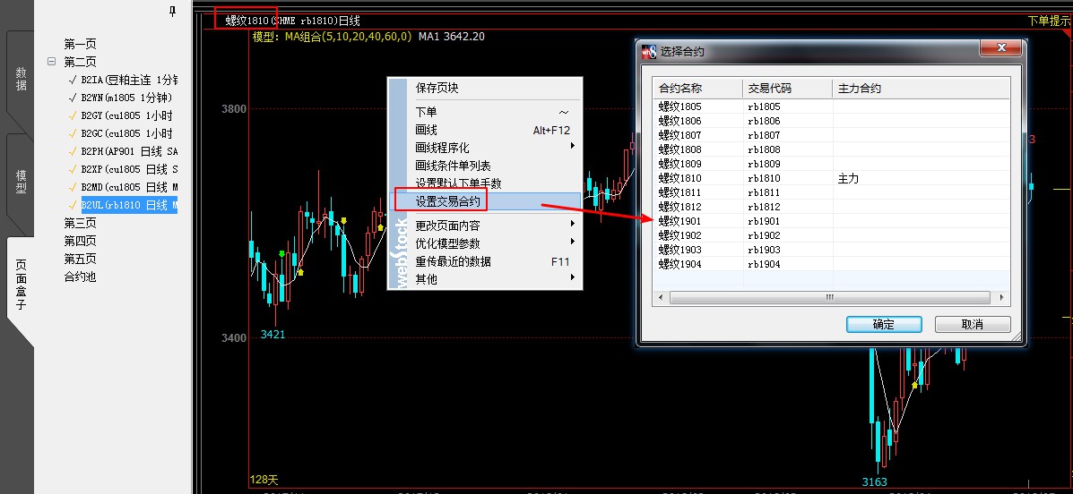Click the 螺纹1810(SHME rb1810)日线 chart title
Image resolution: width=1073 pixels, height=494 pixels.
(x=292, y=21)
